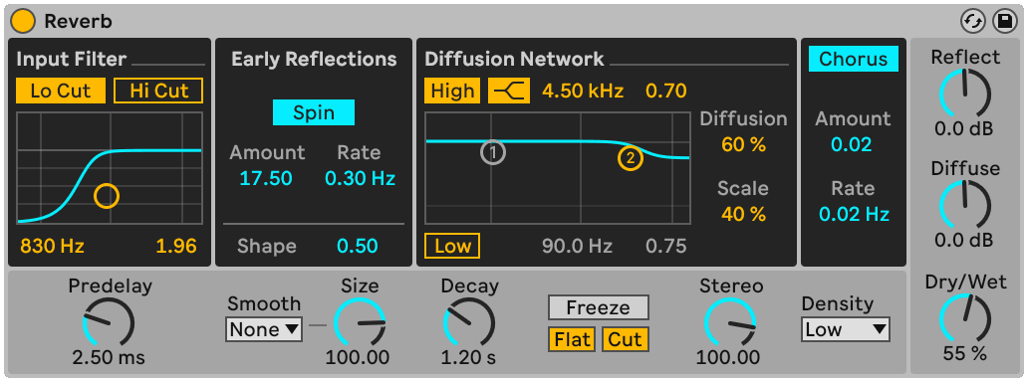Screen dimensions: 1028x382
Task: Click the Input Filter heading
Action: [x=72, y=59]
